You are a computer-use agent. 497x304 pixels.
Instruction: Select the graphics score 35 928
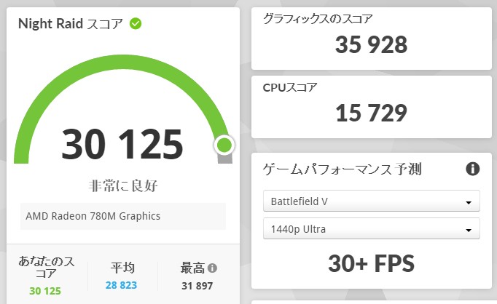pyautogui.click(x=371, y=45)
